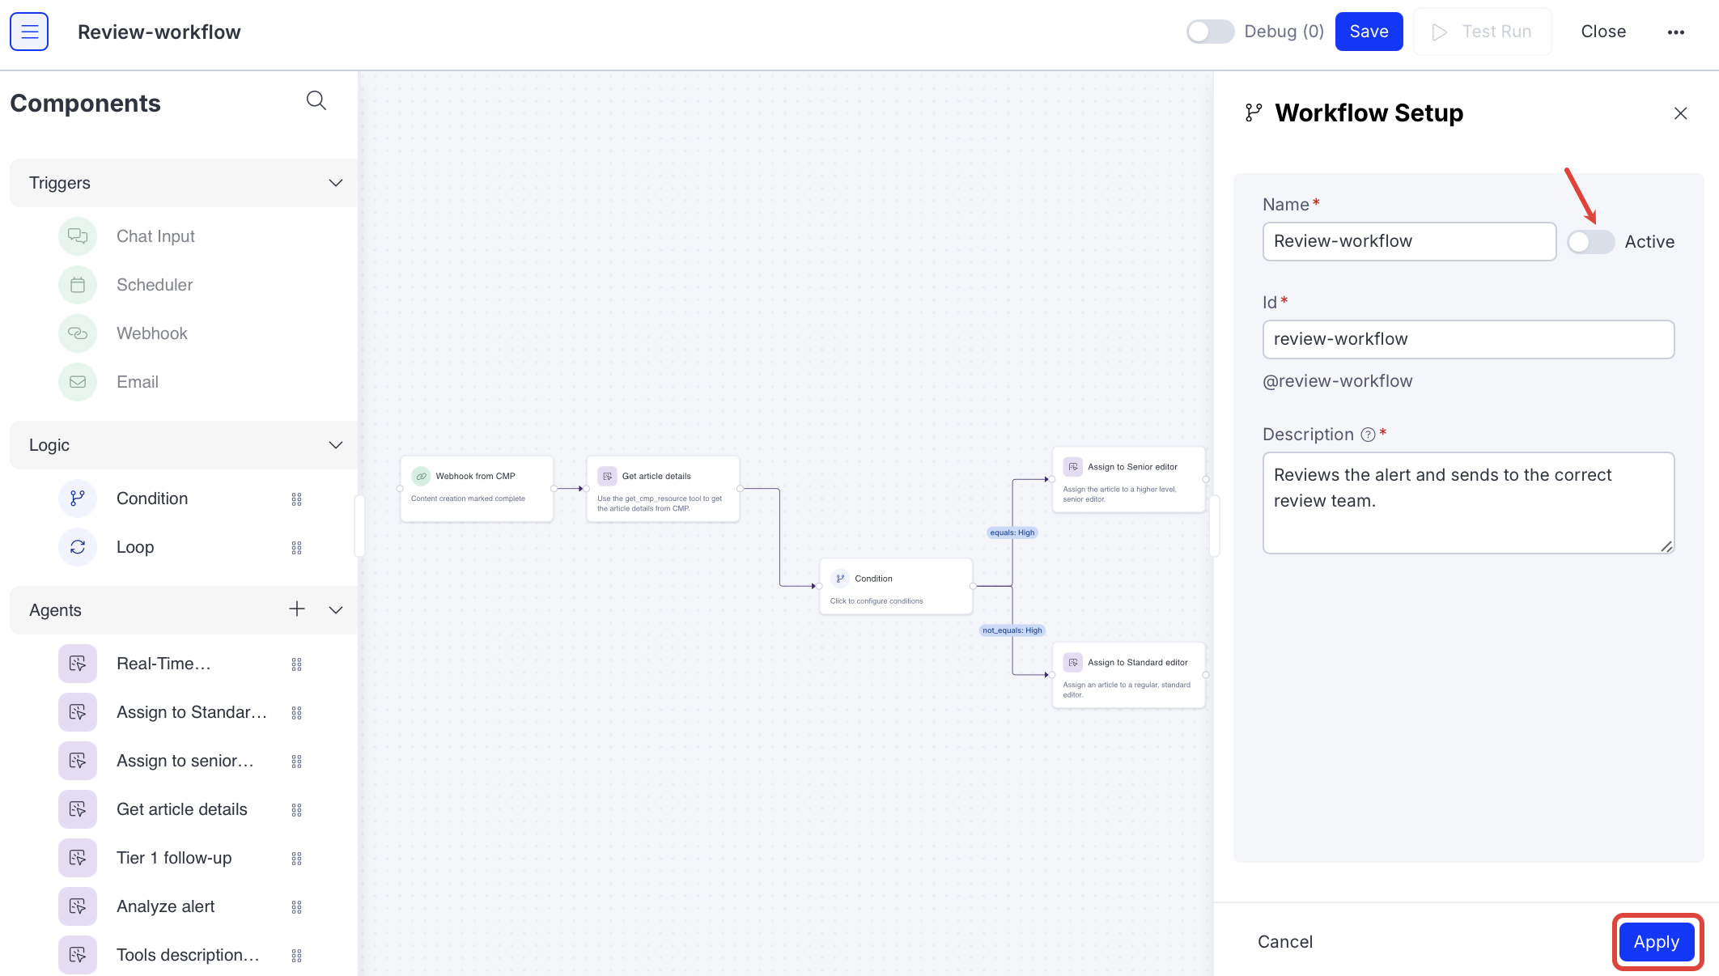Click the Chat Input trigger icon

pos(78,236)
